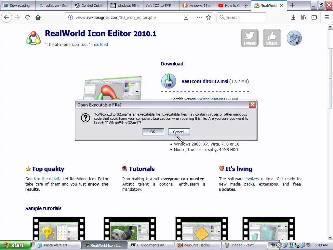Click the page scrollbar up arrow
Screen dimensions: 333x250
click(x=330, y=27)
